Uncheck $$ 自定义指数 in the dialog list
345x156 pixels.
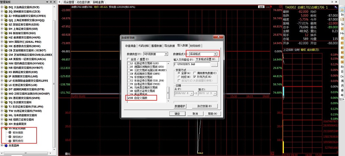[x=129, y=98]
